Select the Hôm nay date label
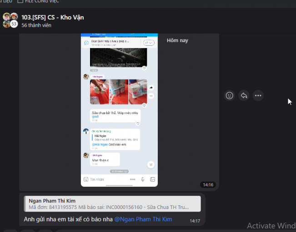 (x=177, y=40)
